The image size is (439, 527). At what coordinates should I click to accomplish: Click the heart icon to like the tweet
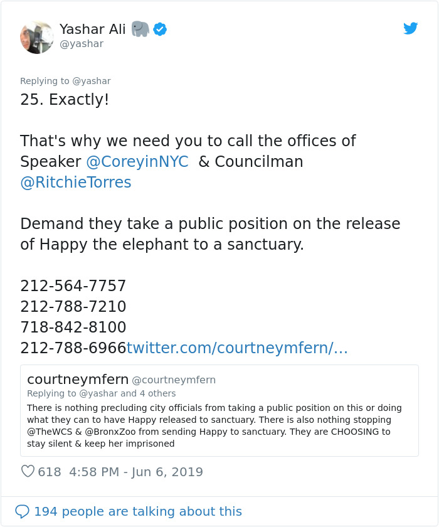click(28, 471)
